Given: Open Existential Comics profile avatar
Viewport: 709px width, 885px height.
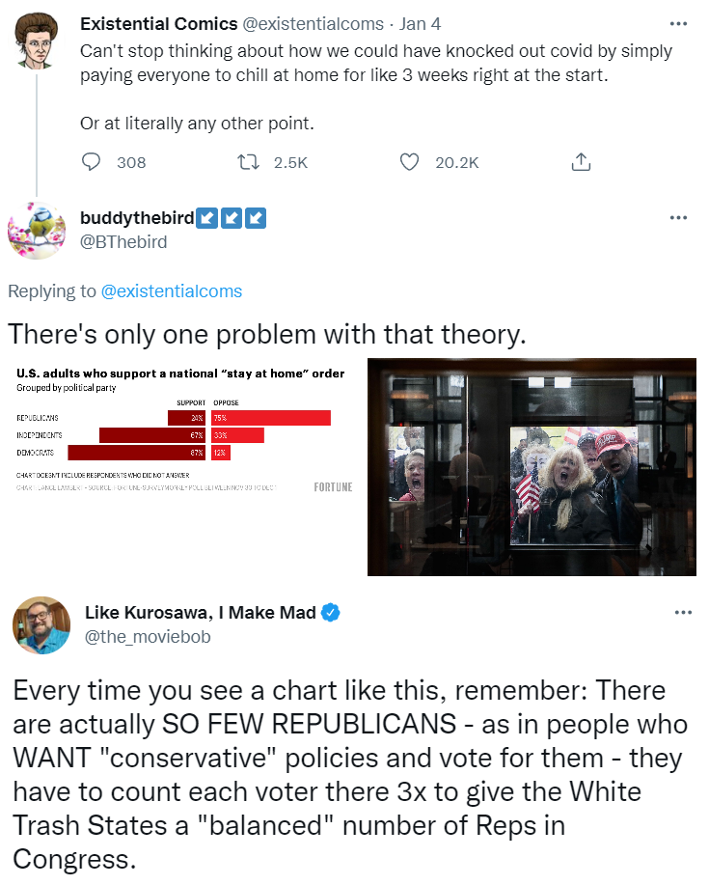Looking at the screenshot, I should 38,41.
